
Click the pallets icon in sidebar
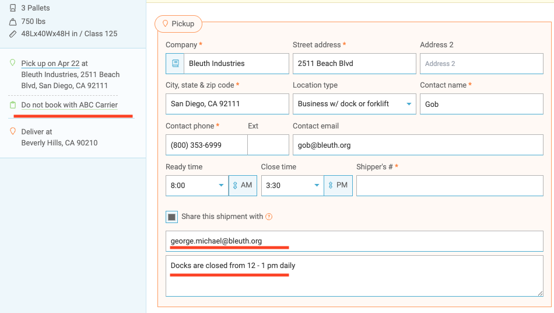(x=13, y=8)
